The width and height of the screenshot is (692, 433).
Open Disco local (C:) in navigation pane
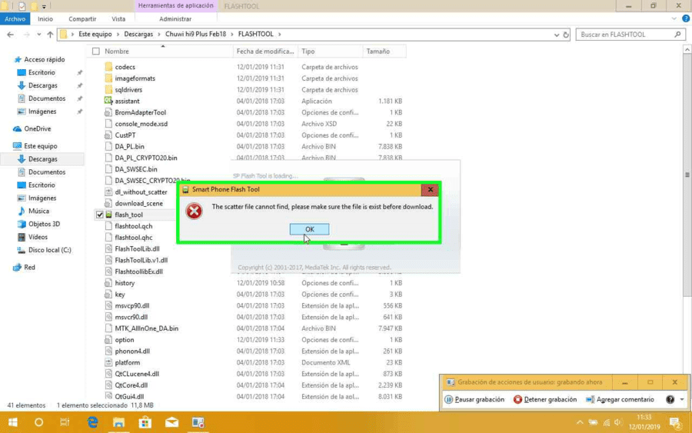[49, 250]
